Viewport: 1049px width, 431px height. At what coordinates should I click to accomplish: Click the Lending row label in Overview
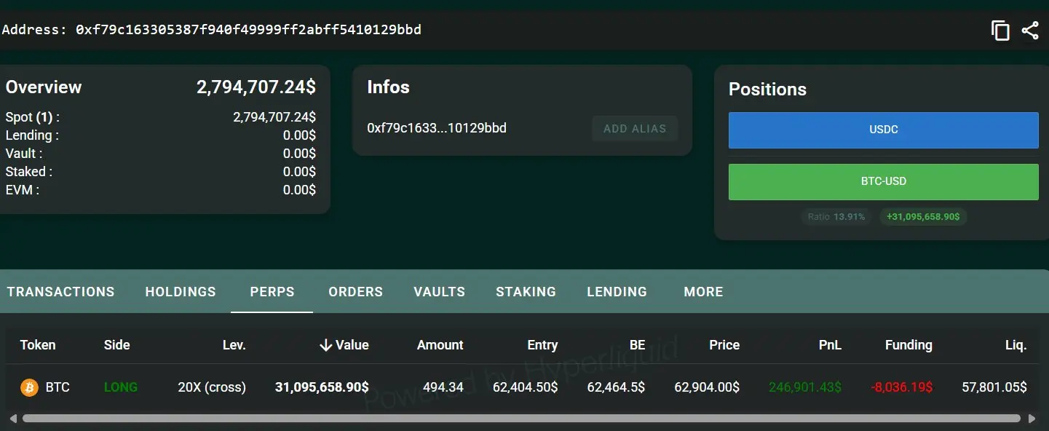point(32,135)
